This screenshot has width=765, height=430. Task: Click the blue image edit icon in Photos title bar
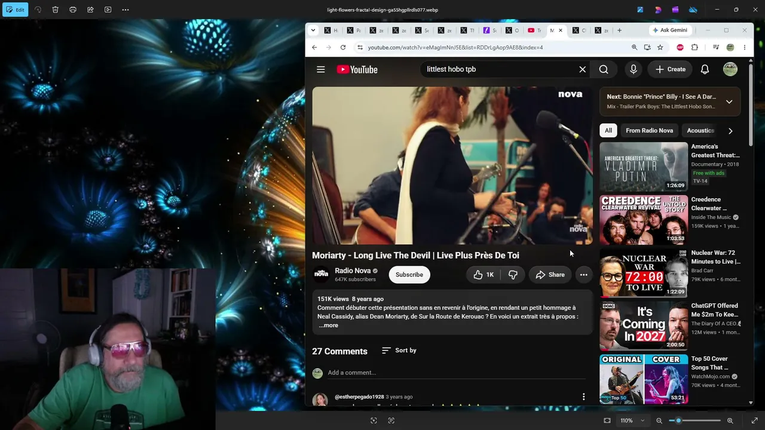(x=640, y=10)
